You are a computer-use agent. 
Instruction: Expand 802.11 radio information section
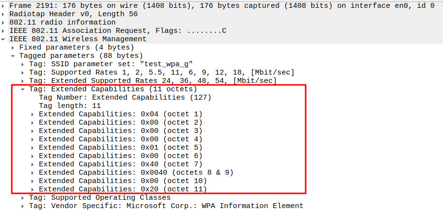click(4, 22)
